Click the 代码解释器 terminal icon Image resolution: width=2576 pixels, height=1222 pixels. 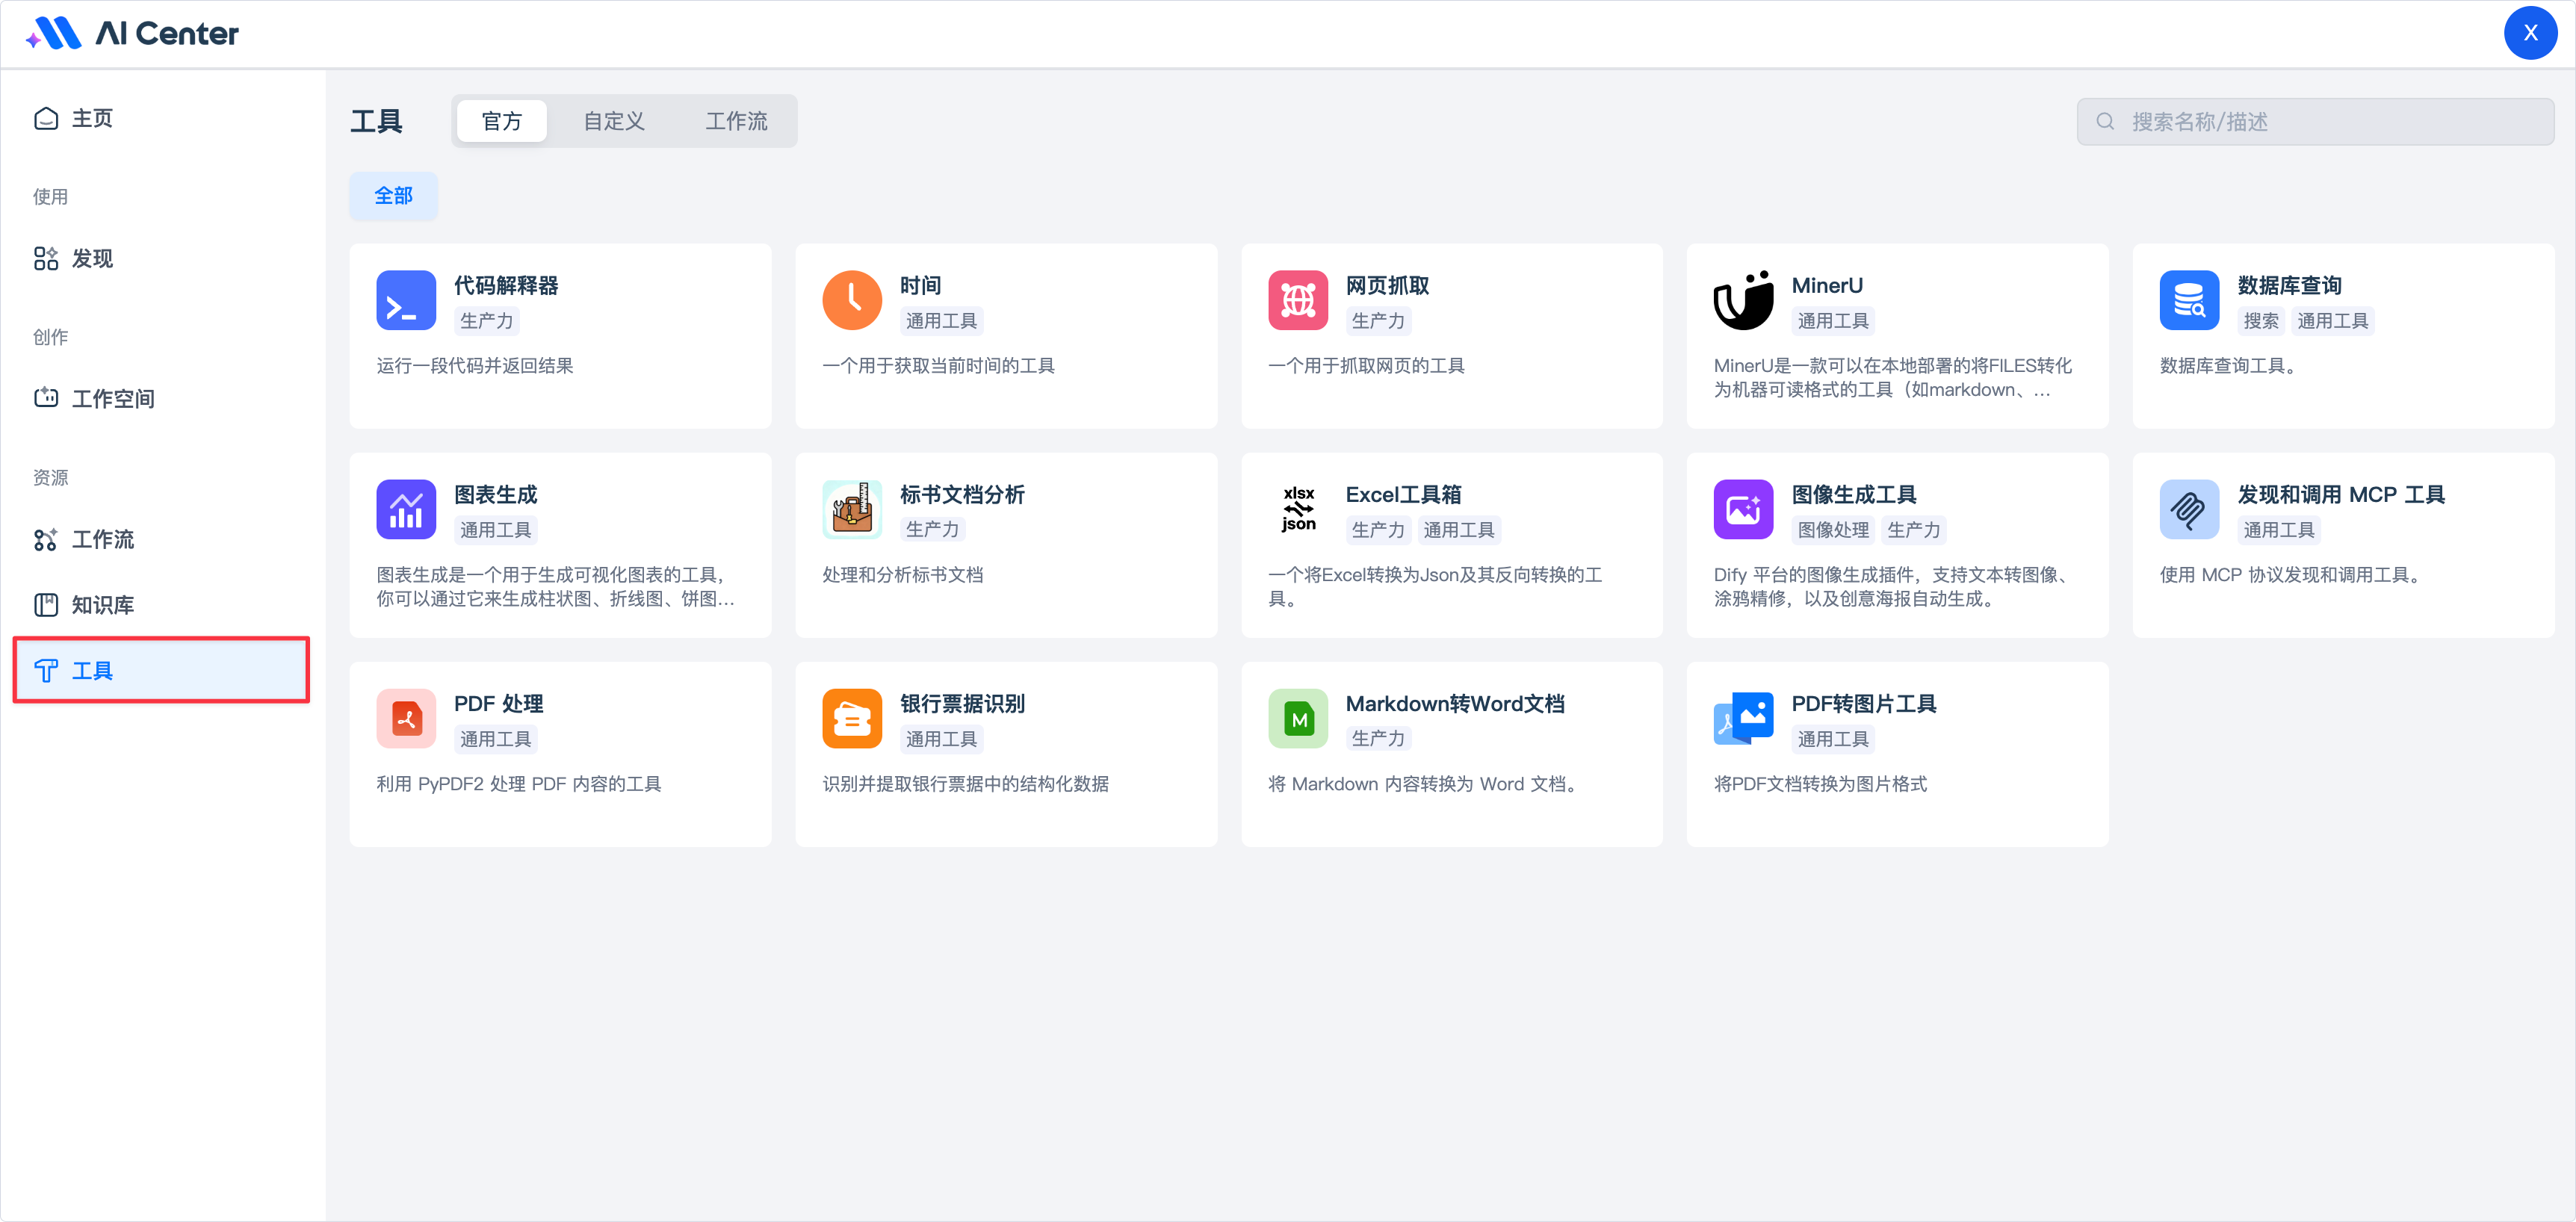(x=406, y=300)
